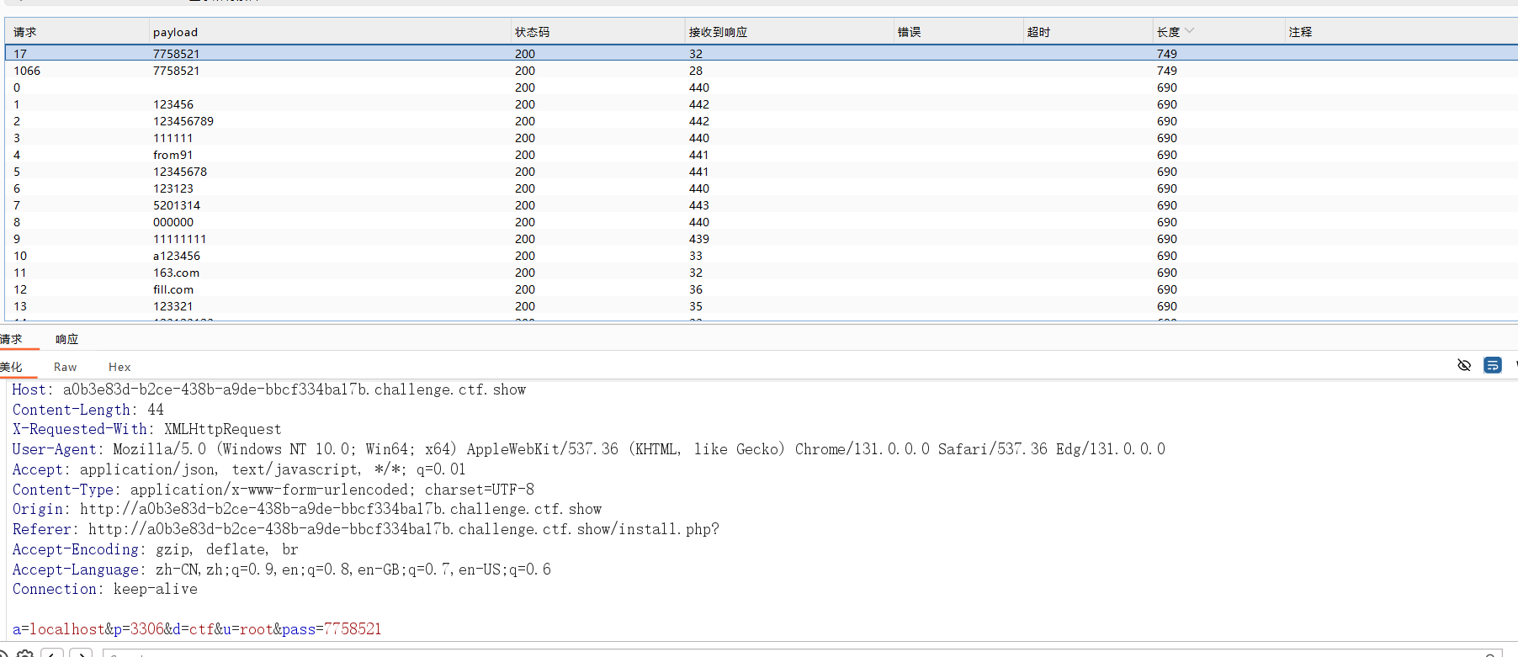This screenshot has width=1518, height=657.
Task: Click the Content-Length header line
Action: (x=88, y=410)
